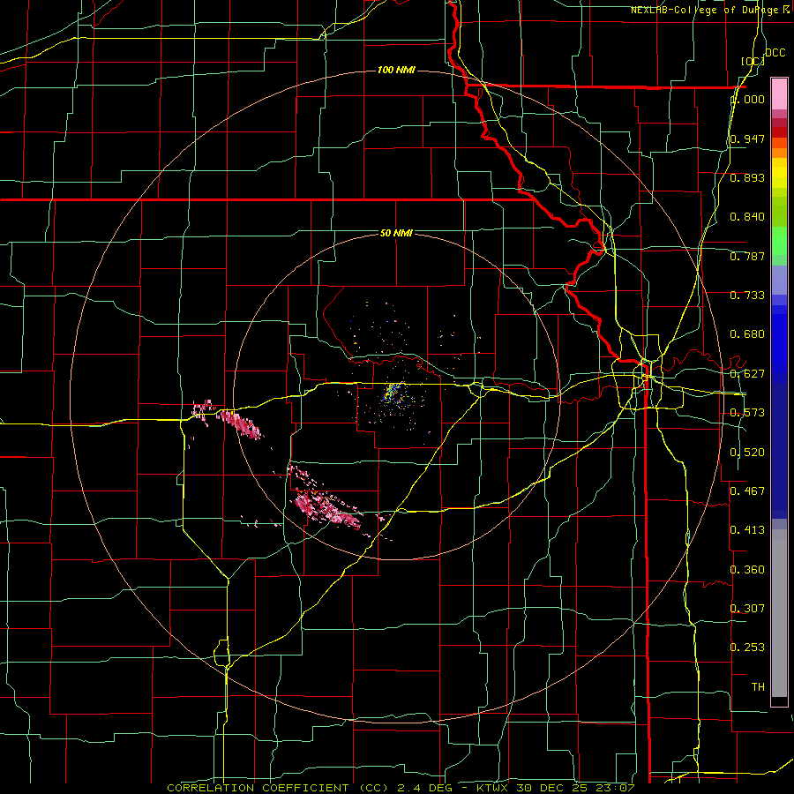
Task: Click the KTWX radar site identifier
Action: pos(492,788)
